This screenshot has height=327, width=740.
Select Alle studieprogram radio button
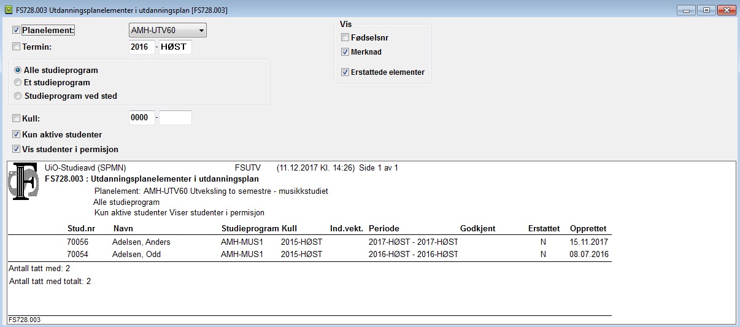(18, 71)
